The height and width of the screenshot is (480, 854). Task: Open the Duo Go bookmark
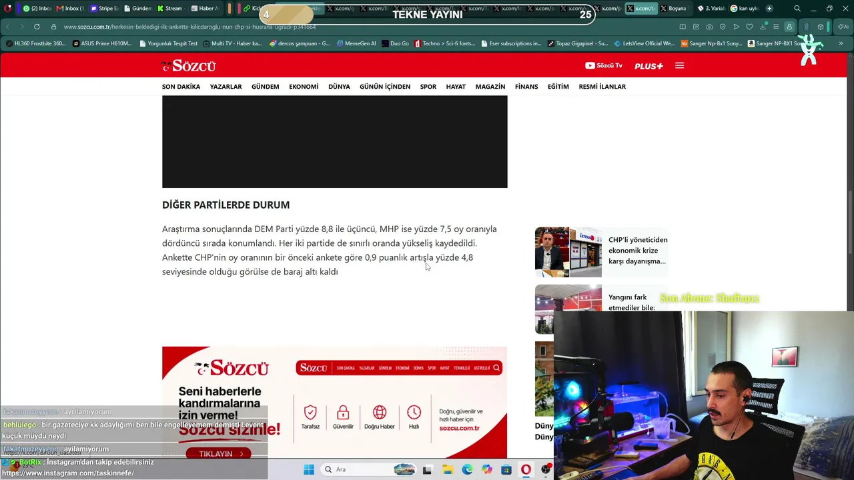396,43
